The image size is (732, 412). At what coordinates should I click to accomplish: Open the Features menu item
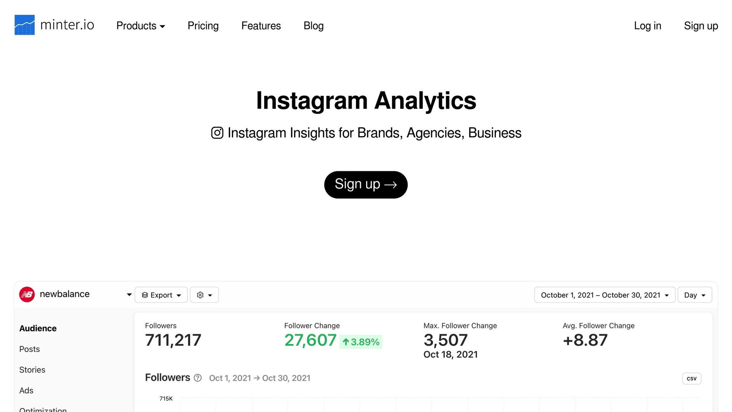pyautogui.click(x=261, y=26)
